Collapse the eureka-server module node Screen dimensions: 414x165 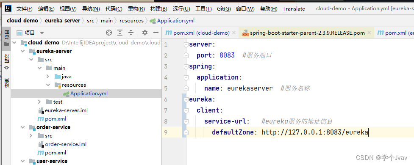(x=22, y=51)
